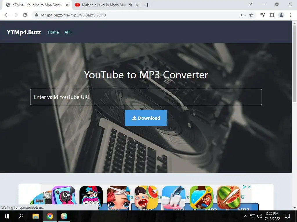The width and height of the screenshot is (297, 222).
Task: Open the API nav link
Action: pos(67,32)
